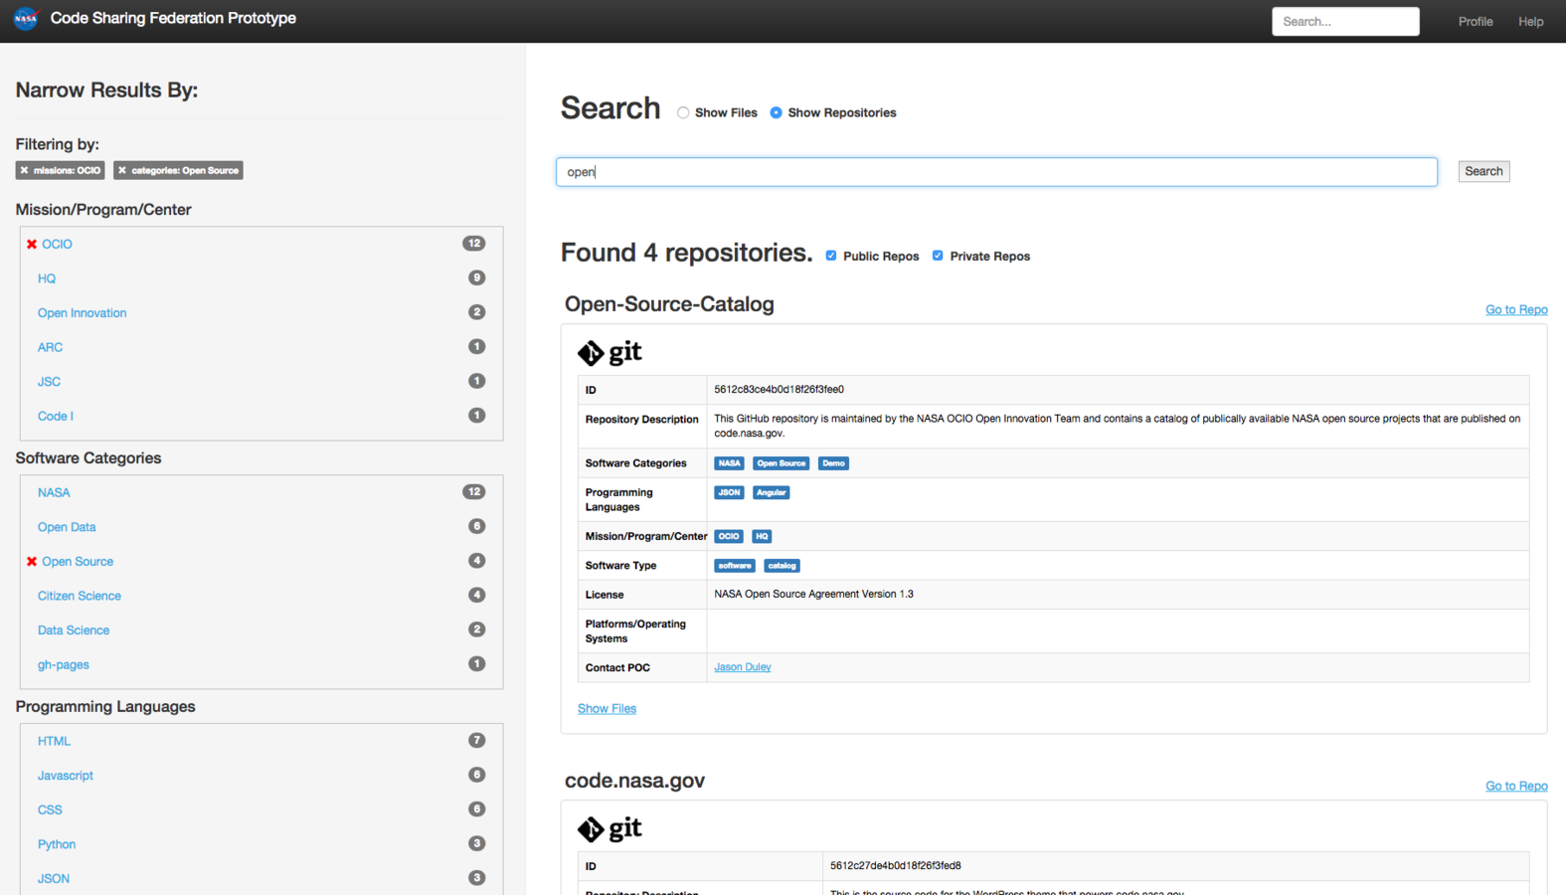
Task: Focus the main search field containing 'open'
Action: [x=996, y=172]
